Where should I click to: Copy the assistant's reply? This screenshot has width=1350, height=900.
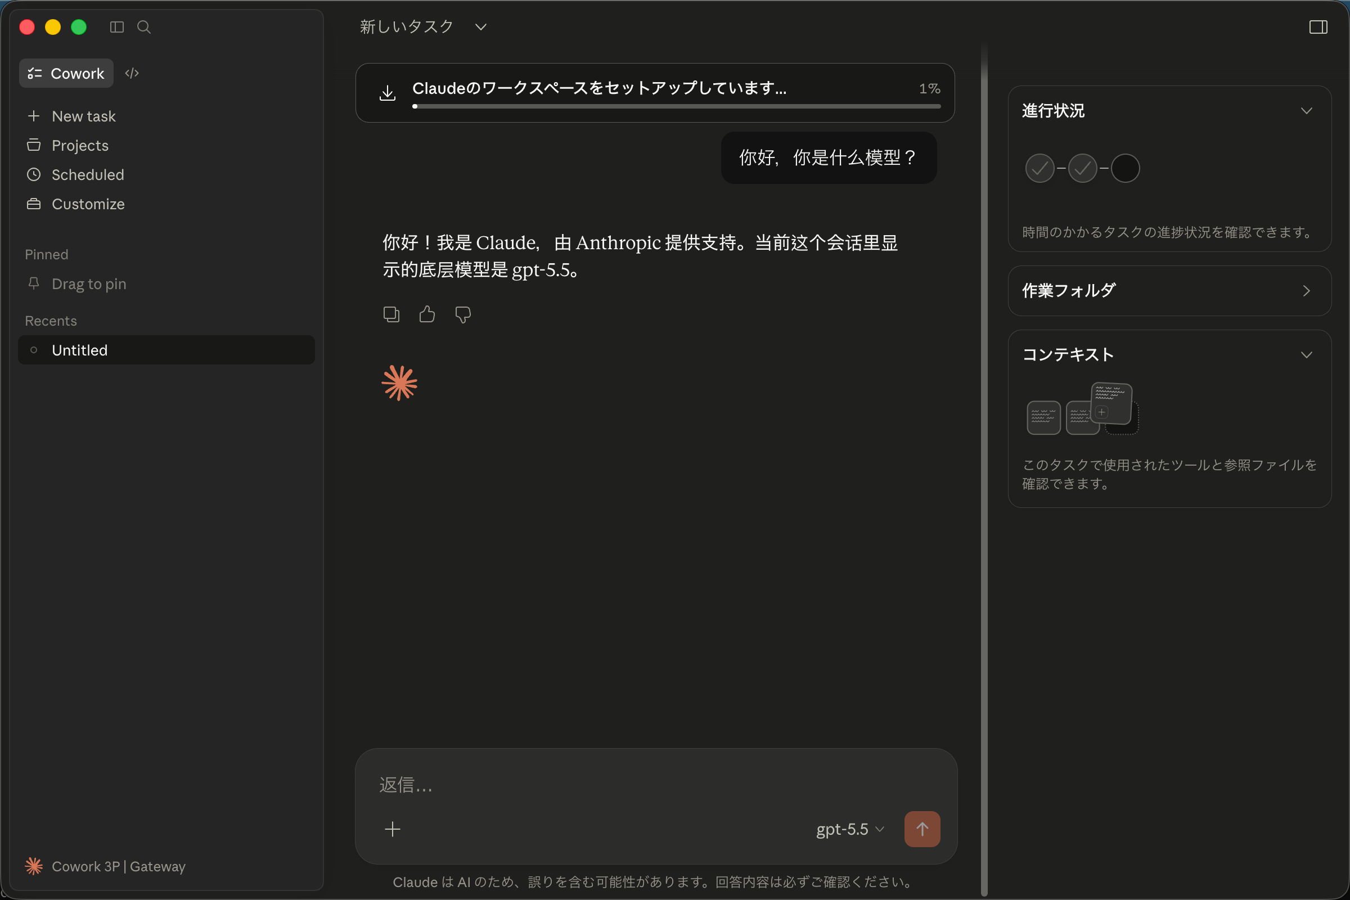tap(391, 314)
